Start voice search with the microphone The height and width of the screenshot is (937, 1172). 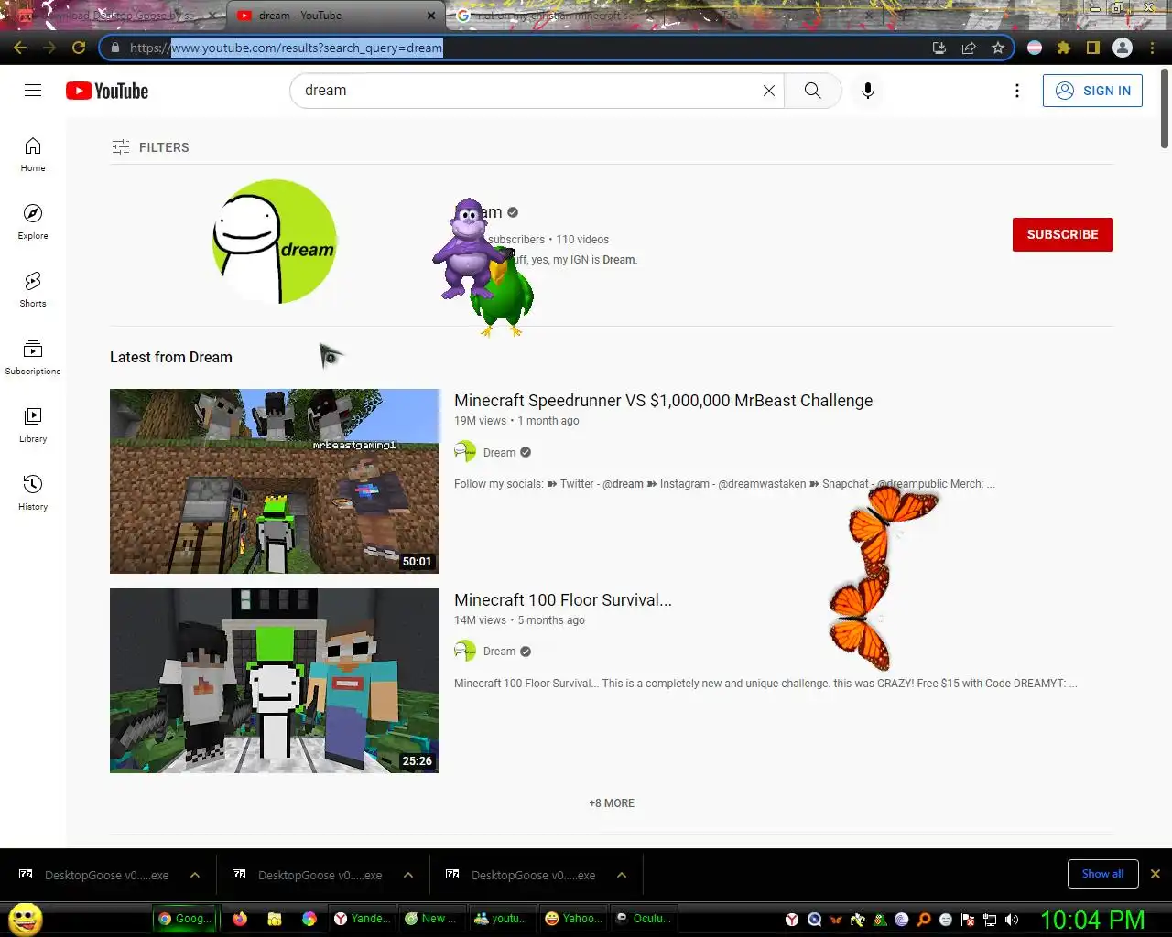click(868, 91)
